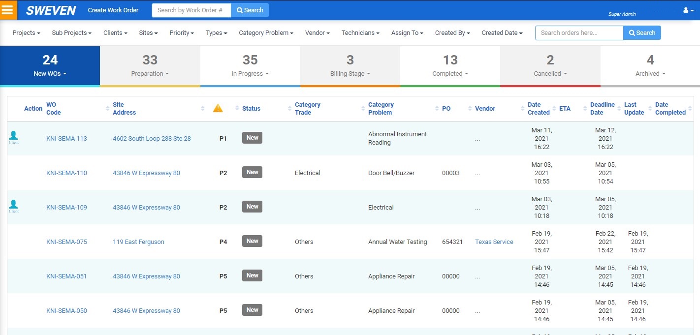Expand the Projects filter dropdown

26,33
